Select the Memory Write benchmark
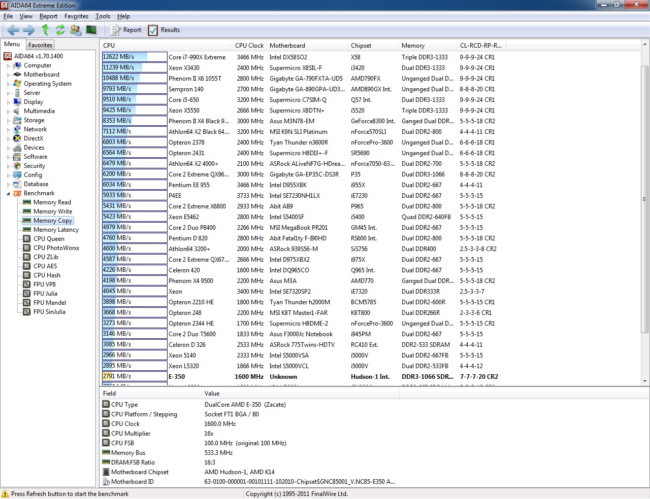The width and height of the screenshot is (650, 499). point(53,211)
